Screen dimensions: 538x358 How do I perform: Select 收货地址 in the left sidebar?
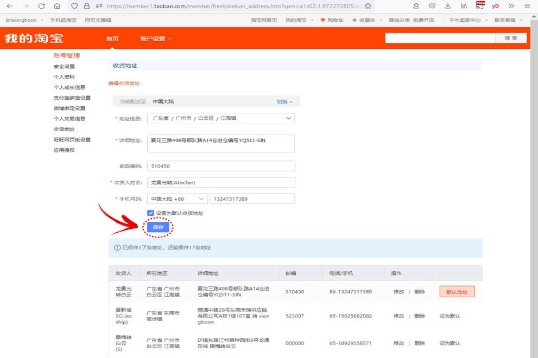click(64, 129)
